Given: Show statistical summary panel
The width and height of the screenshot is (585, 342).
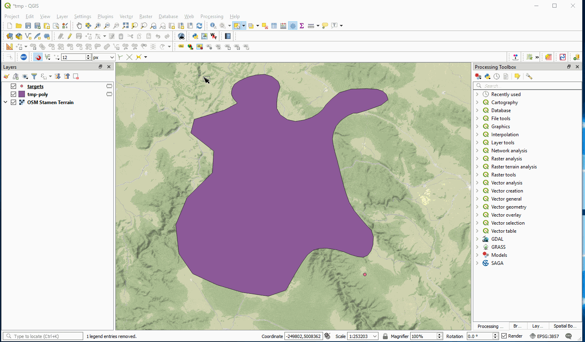Looking at the screenshot, I should (x=302, y=25).
